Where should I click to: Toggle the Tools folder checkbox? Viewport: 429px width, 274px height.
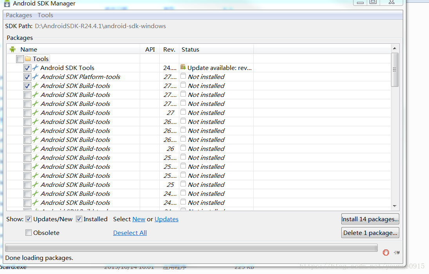[20, 59]
